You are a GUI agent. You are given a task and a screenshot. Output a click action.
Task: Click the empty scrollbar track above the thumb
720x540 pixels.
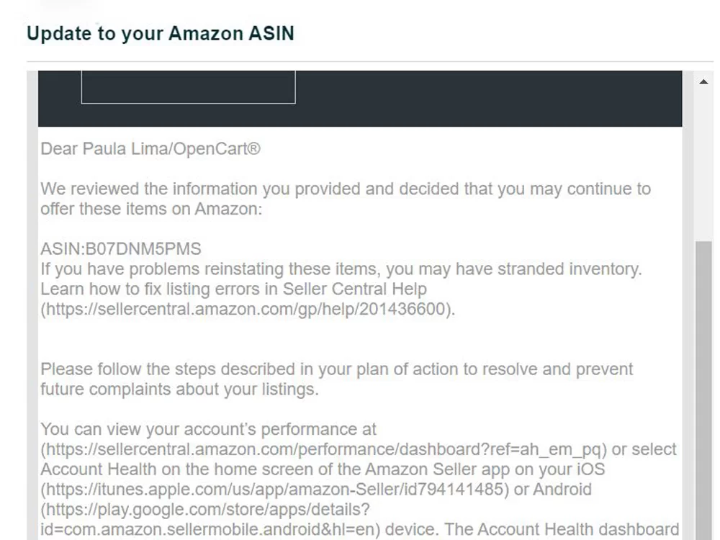tap(703, 166)
